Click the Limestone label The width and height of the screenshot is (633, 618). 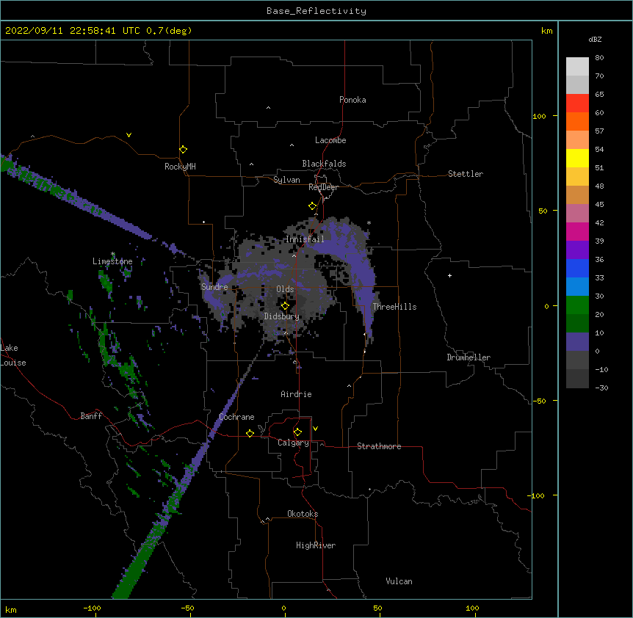112,261
